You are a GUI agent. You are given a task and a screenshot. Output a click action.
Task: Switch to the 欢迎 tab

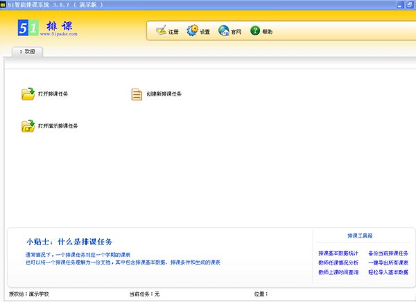28,52
